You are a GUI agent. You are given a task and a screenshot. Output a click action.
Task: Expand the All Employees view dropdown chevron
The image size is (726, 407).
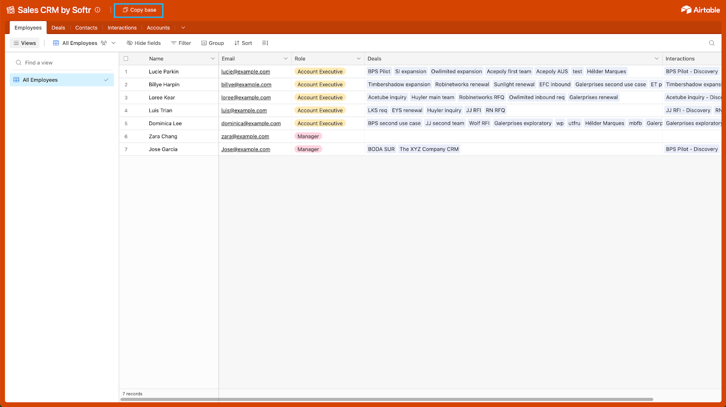tap(113, 43)
